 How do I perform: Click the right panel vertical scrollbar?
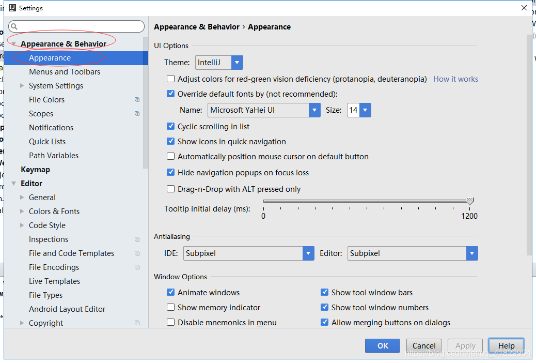529,145
